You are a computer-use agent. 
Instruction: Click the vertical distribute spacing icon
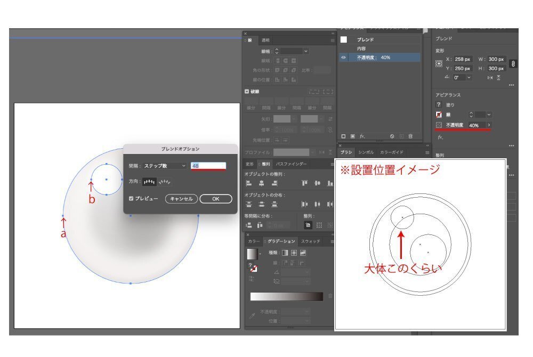point(249,225)
